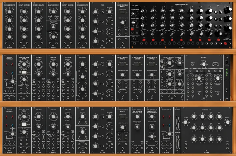Image resolution: width=236 pixels, height=156 pixels.
Task: Click the Sequential Controller OSC ON red button
Action: click(132, 29)
